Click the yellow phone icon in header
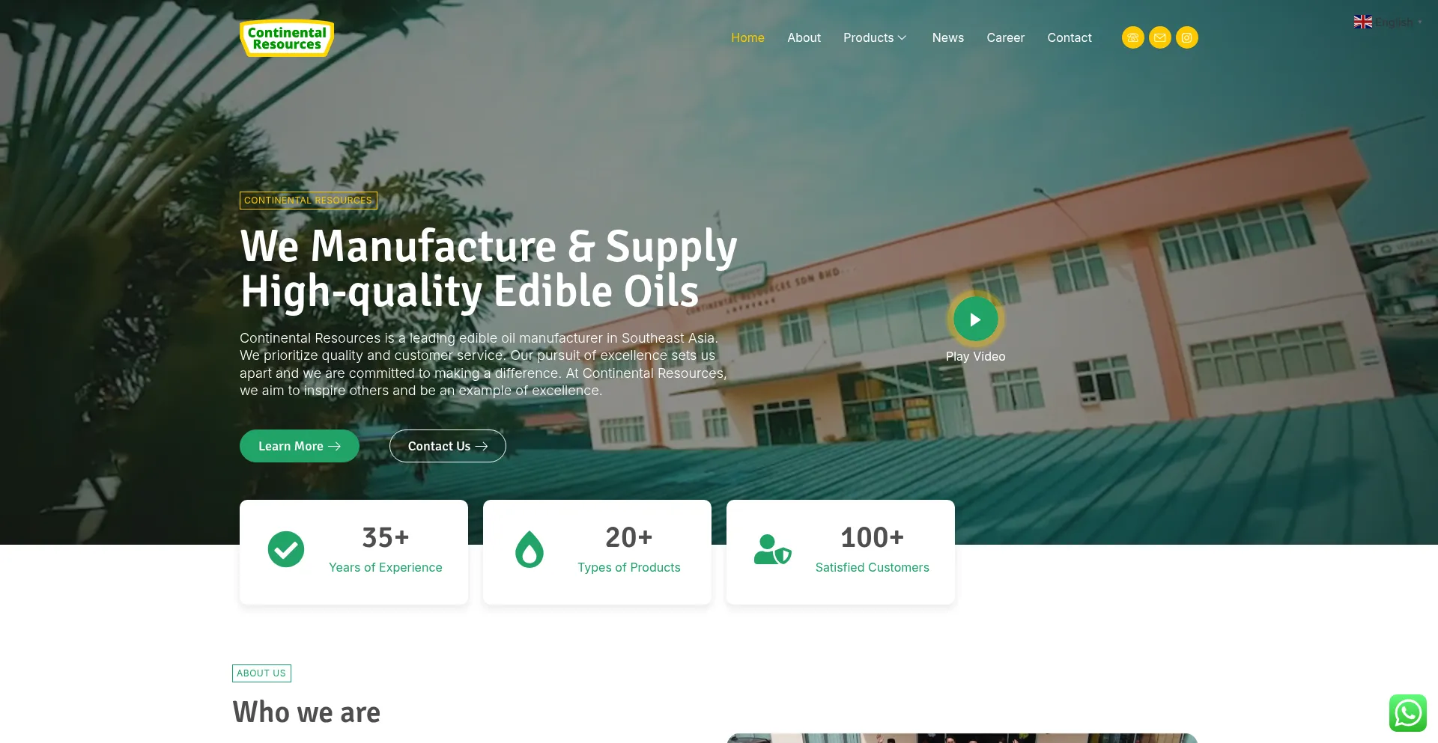Viewport: 1438px width, 743px height. pos(1132,37)
